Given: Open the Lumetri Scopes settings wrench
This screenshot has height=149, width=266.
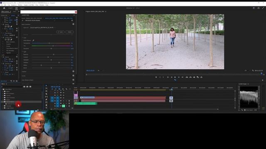Looking at the screenshot, I should tap(242, 110).
